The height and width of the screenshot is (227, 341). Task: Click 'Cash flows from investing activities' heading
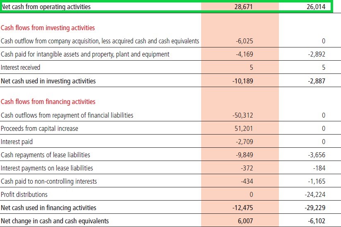pyautogui.click(x=48, y=28)
